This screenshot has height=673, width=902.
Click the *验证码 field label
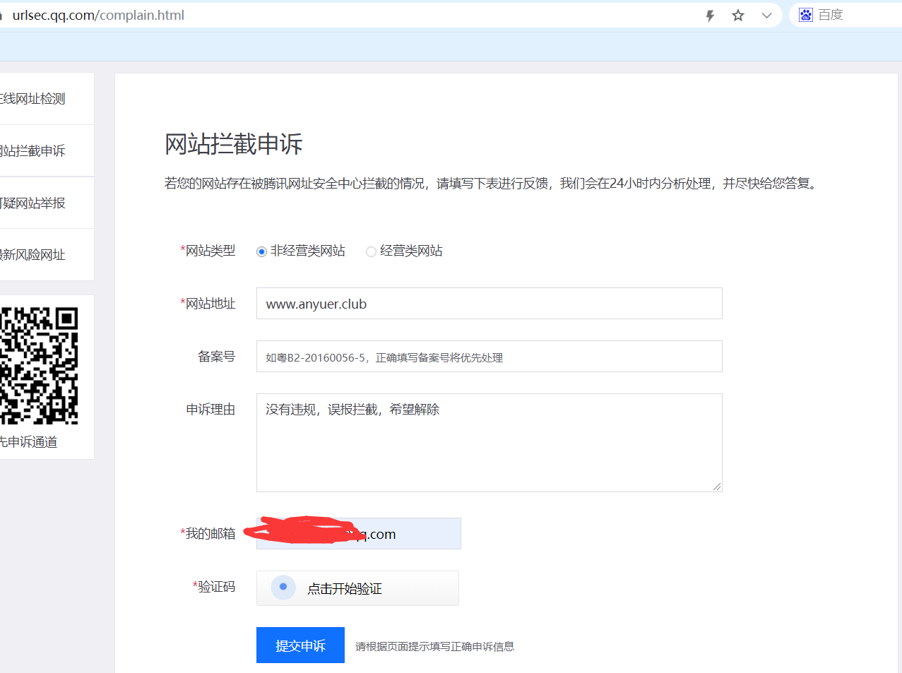click(214, 587)
